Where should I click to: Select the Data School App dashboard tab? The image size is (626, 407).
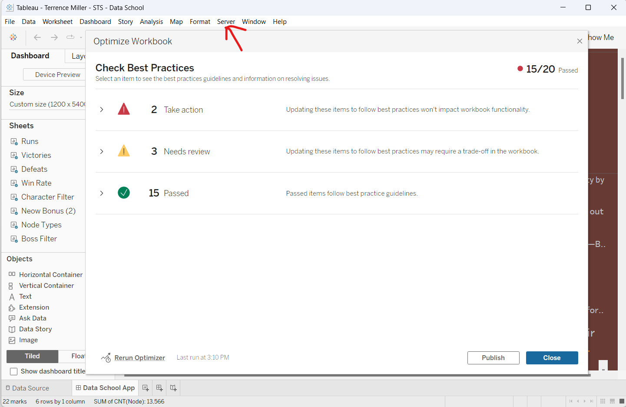point(105,388)
